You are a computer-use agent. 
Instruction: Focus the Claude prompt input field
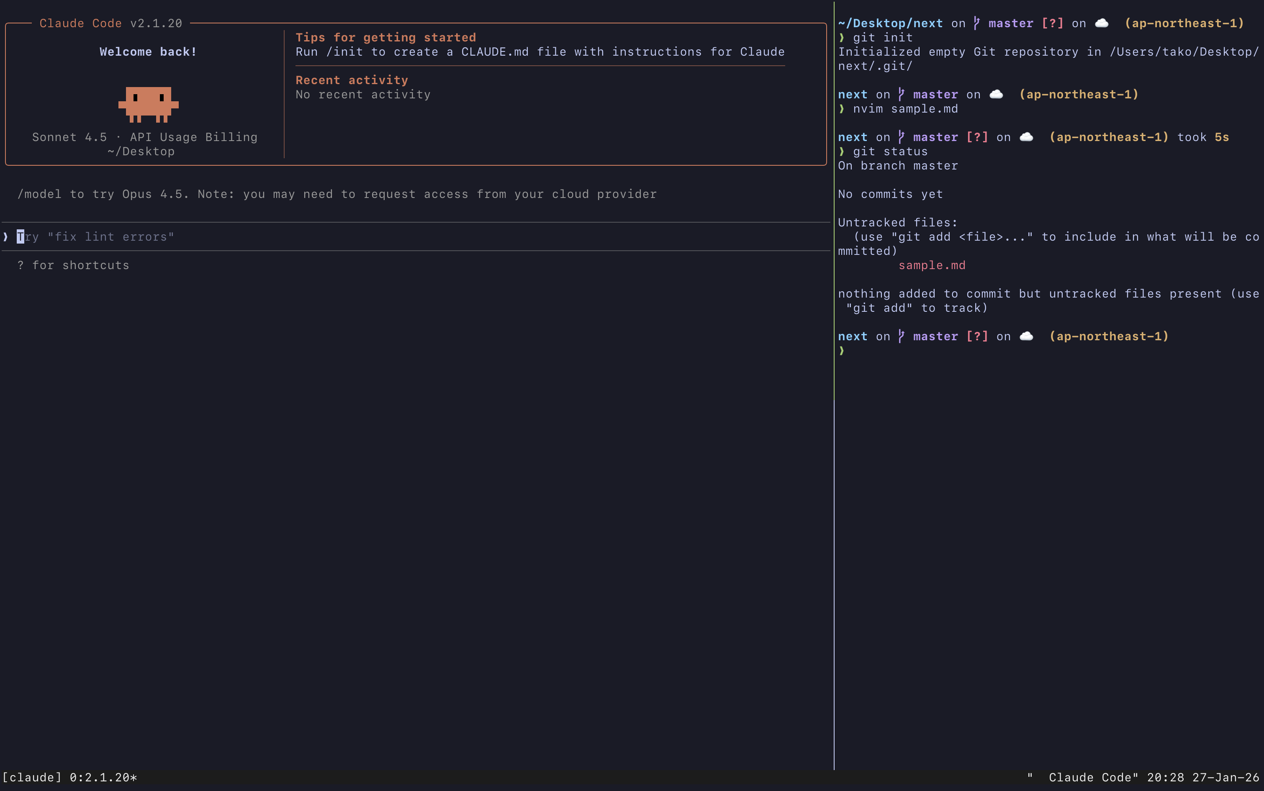366,236
